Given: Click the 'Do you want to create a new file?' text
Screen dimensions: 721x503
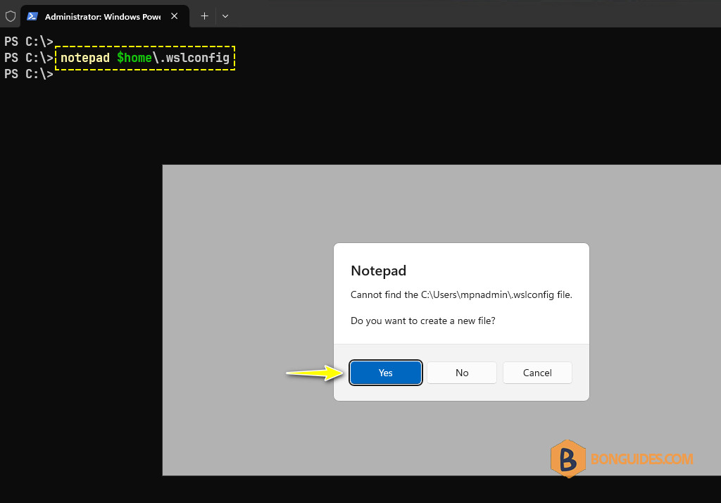Looking at the screenshot, I should click(x=422, y=321).
